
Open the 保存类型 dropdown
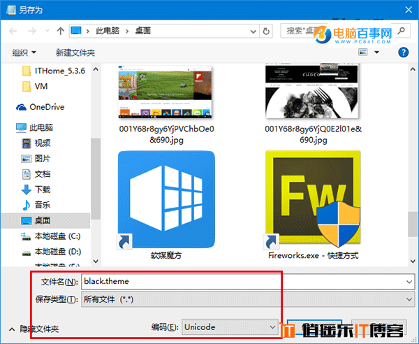click(x=248, y=299)
